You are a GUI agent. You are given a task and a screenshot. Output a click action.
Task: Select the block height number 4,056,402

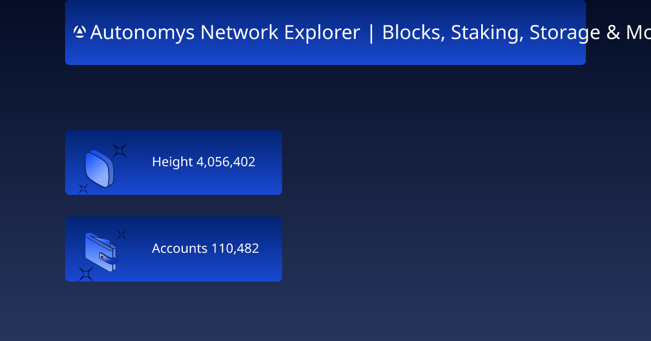coord(226,162)
